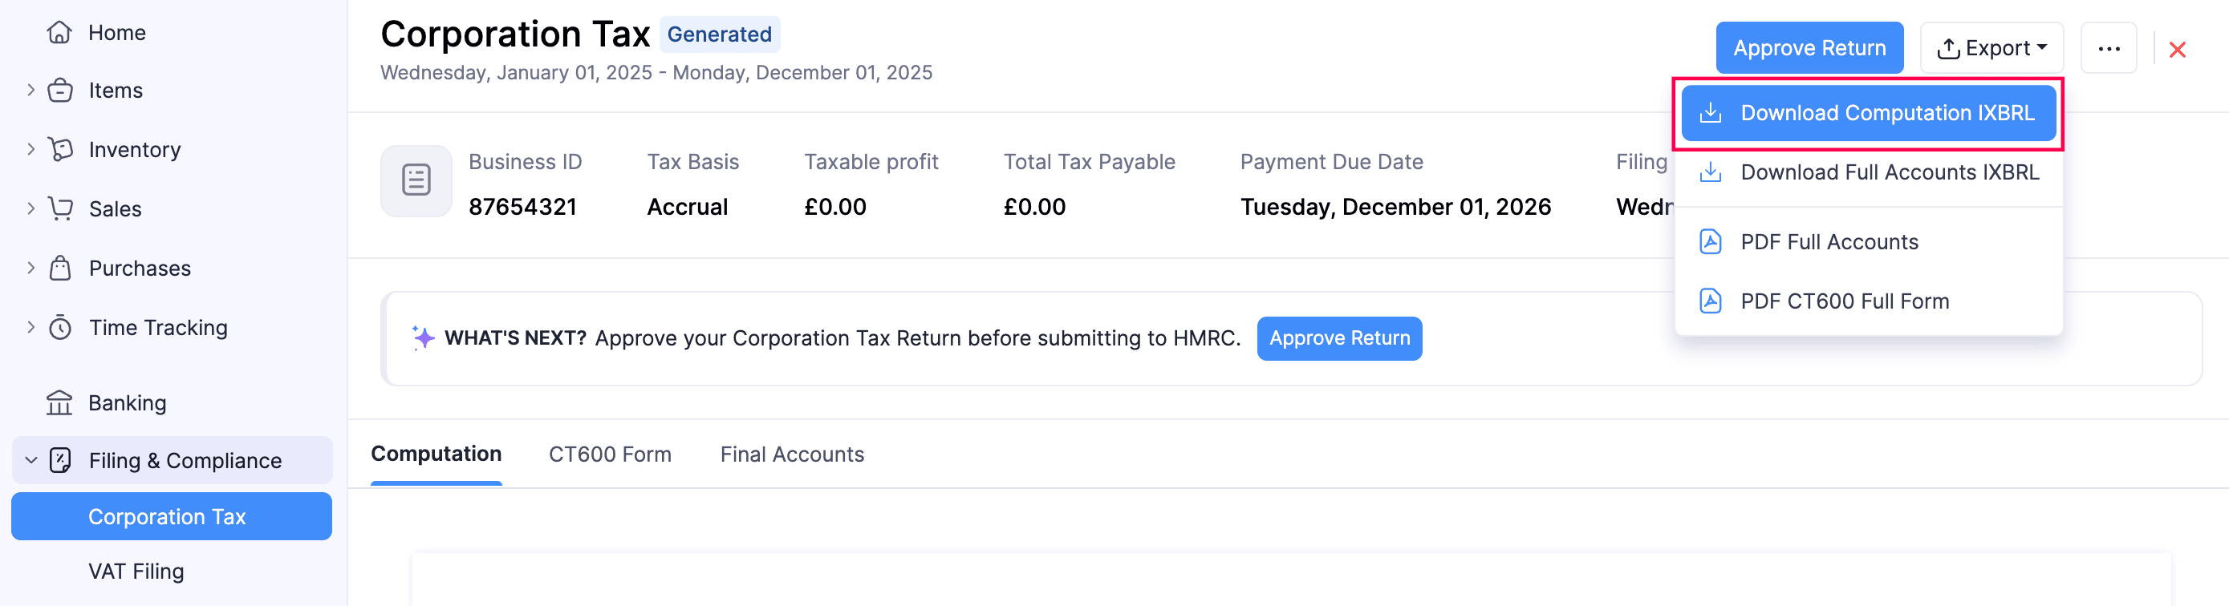Switch to the CT600 Form tab
Image resolution: width=2229 pixels, height=606 pixels.
pos(610,454)
